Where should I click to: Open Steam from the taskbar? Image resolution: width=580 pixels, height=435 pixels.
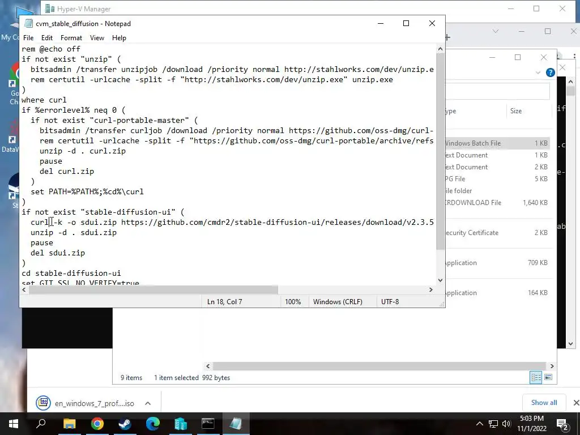(x=125, y=424)
